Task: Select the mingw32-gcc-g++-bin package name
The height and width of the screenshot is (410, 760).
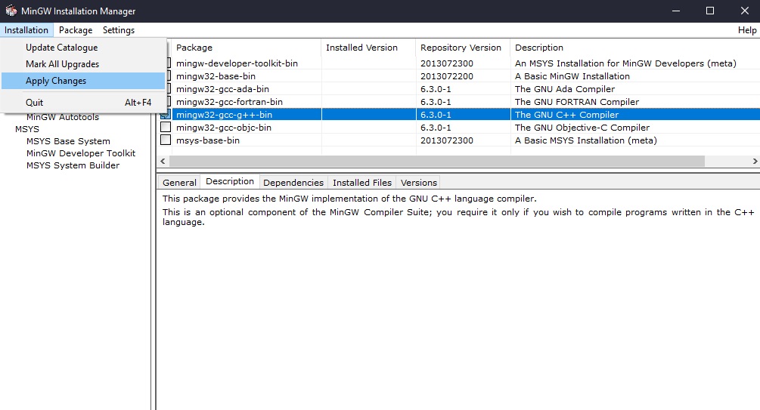Action: (x=224, y=115)
